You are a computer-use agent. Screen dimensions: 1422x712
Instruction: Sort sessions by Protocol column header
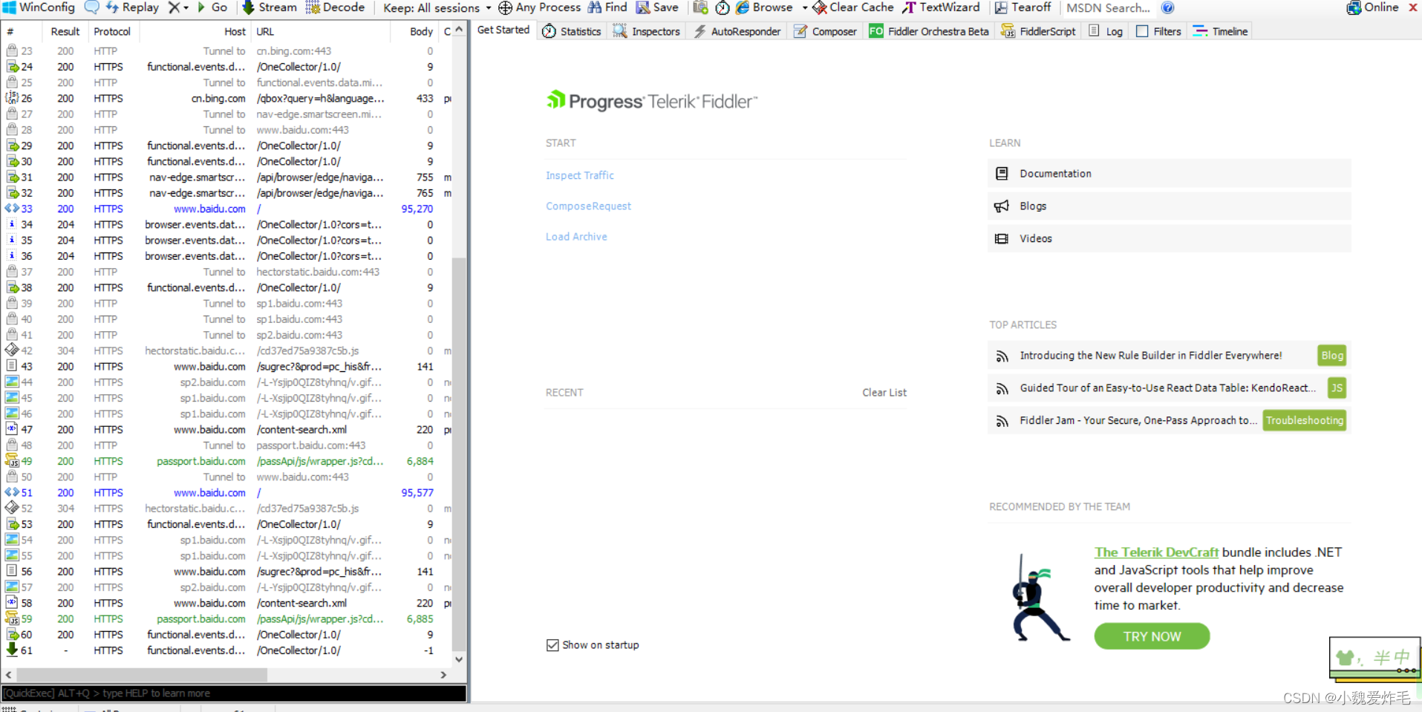[112, 31]
